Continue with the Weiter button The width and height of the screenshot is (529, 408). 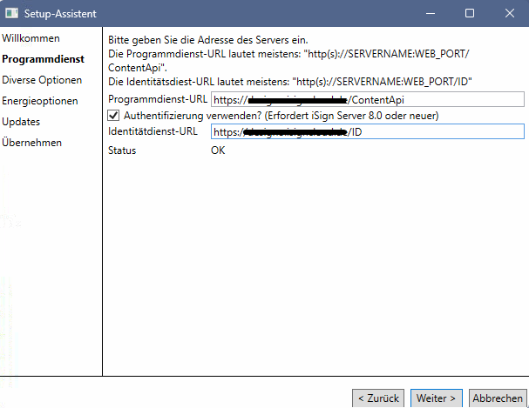point(437,398)
